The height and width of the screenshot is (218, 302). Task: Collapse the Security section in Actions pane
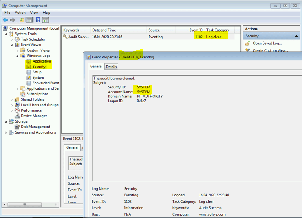click(x=296, y=36)
